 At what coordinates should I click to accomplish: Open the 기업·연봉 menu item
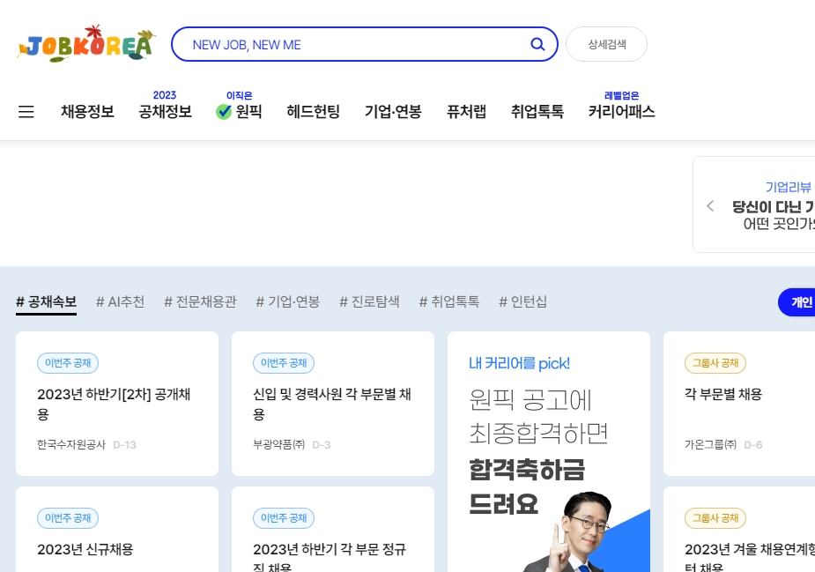point(392,112)
